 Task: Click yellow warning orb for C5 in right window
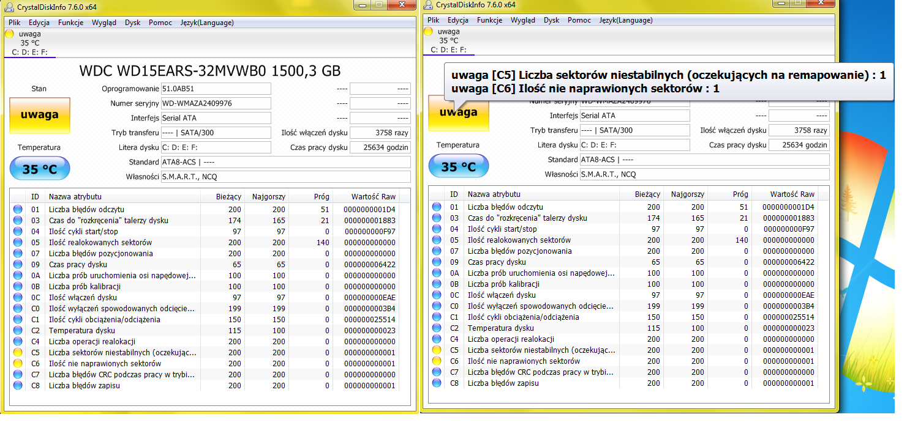tap(437, 350)
